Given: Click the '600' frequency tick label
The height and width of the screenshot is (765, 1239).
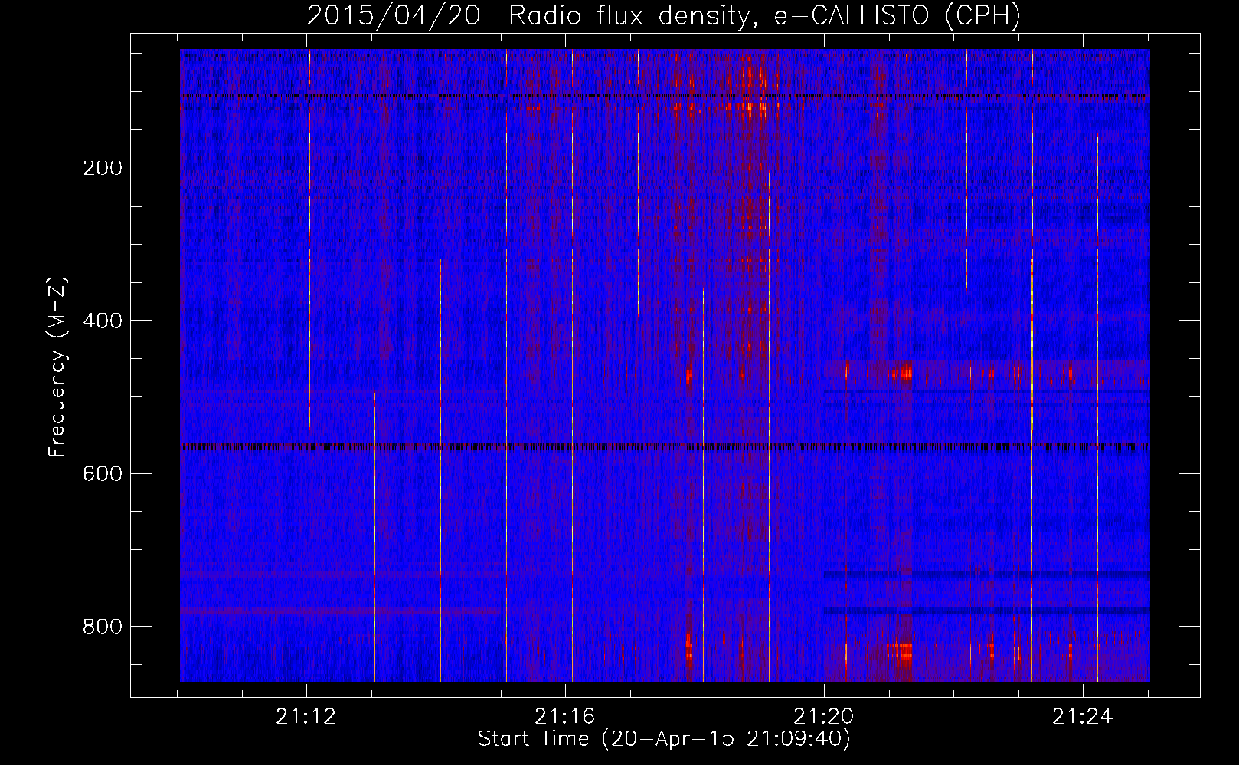Looking at the screenshot, I should [102, 474].
